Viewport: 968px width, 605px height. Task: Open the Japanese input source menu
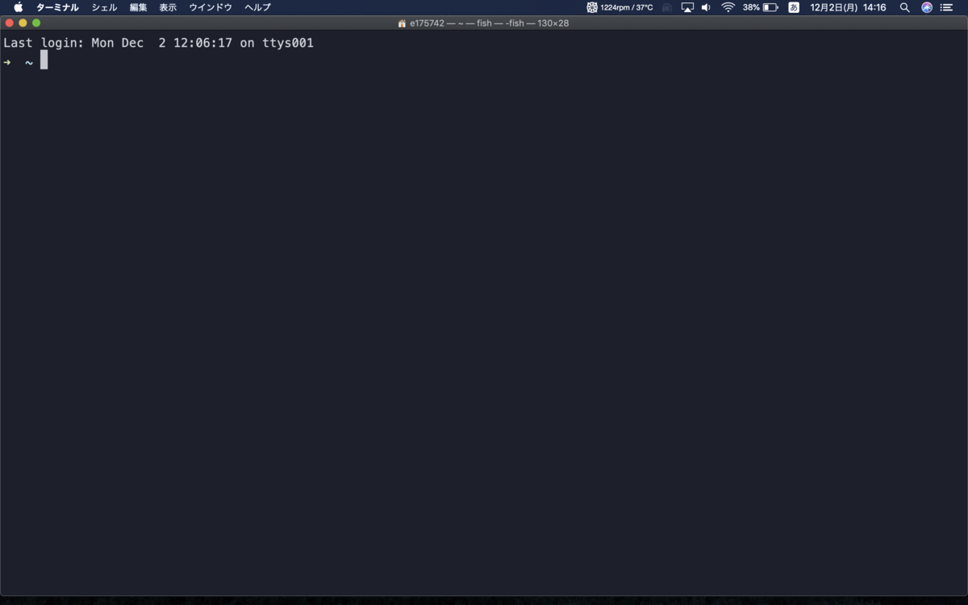(x=794, y=7)
